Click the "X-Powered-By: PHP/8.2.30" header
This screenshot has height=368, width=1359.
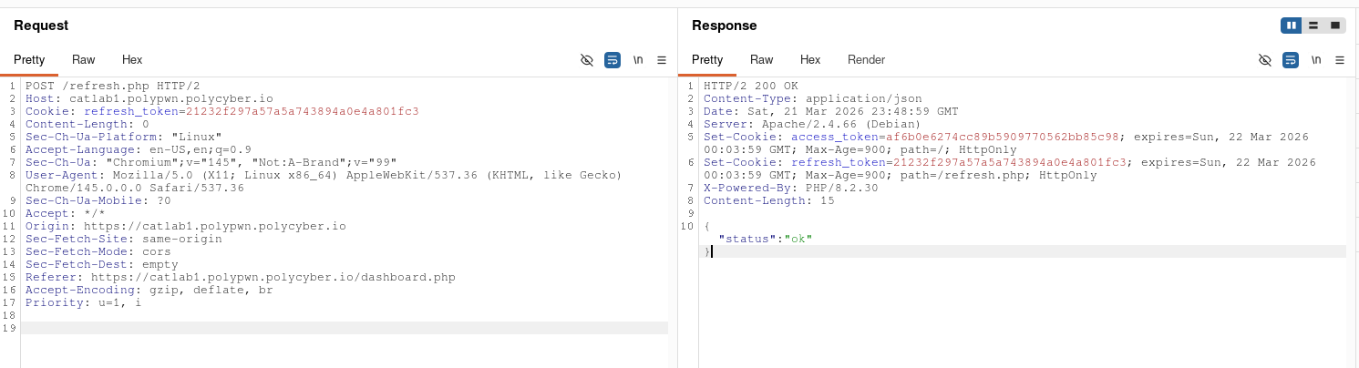click(x=790, y=188)
